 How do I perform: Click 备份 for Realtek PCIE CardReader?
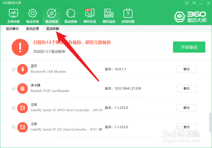coord(187,89)
